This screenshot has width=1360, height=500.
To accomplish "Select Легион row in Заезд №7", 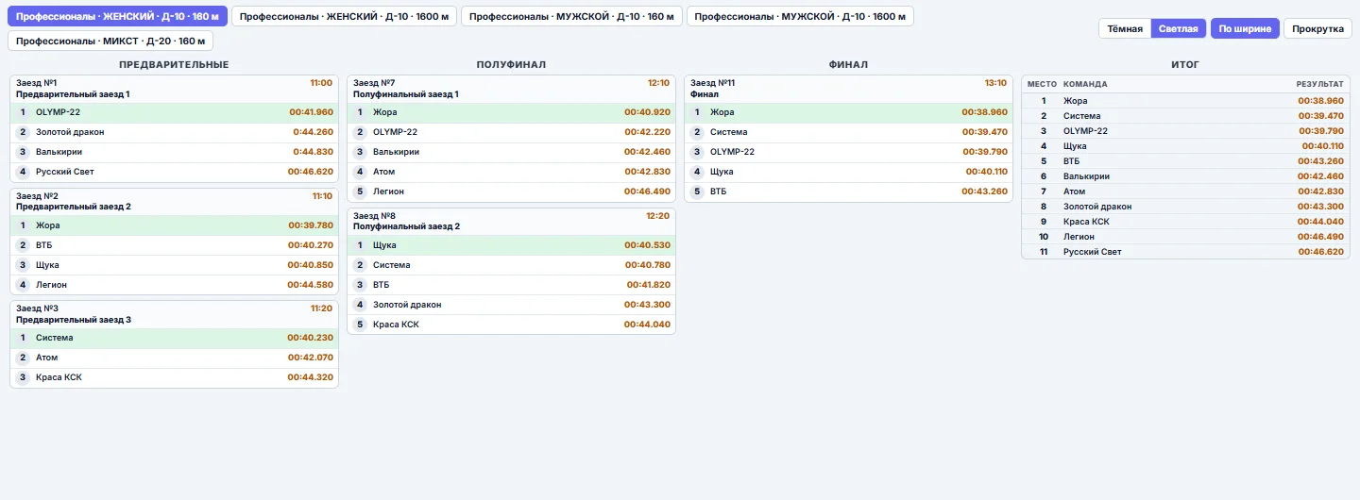I will (x=511, y=192).
